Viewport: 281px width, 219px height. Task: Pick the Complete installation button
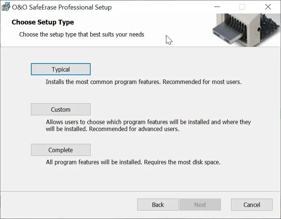click(61, 150)
